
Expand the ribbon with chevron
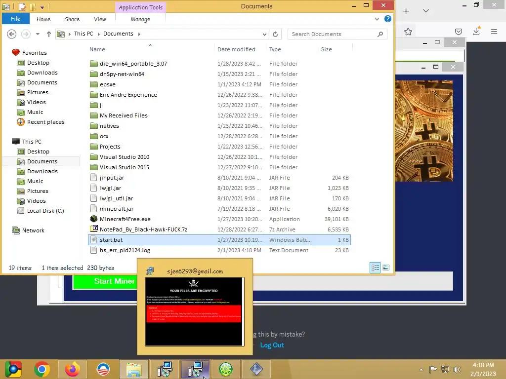tap(377, 19)
